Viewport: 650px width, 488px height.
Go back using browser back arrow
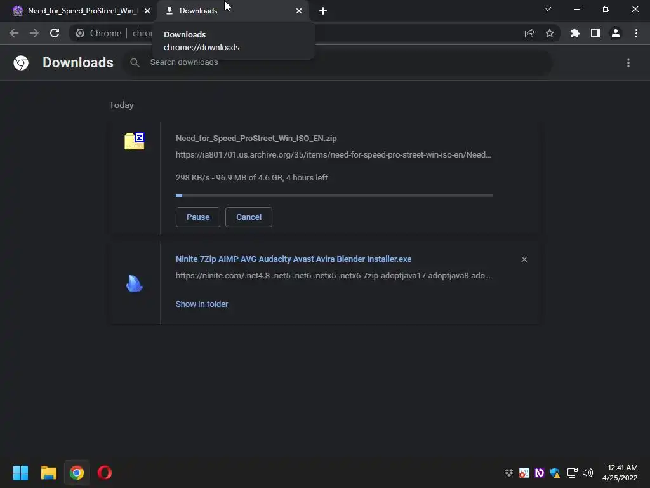pyautogui.click(x=14, y=33)
